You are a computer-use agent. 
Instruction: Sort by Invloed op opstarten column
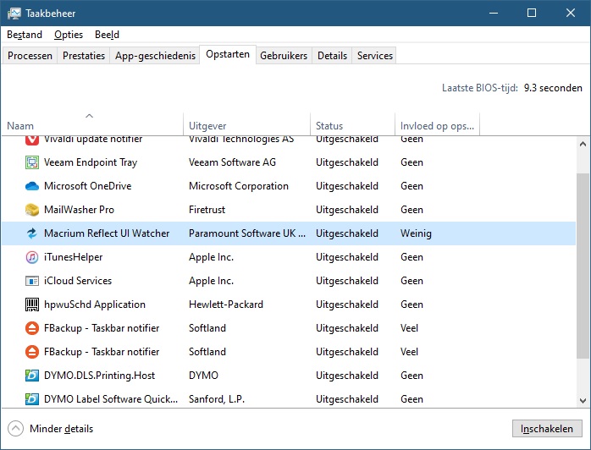437,123
